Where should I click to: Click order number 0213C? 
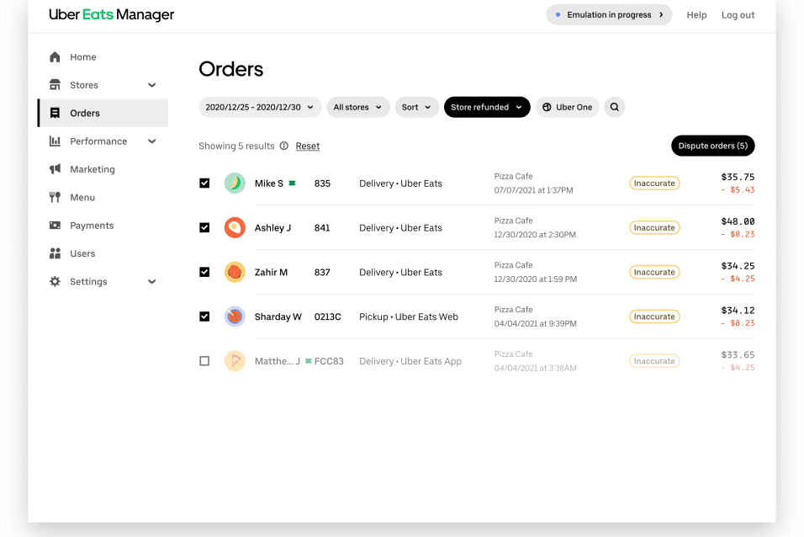(x=328, y=316)
